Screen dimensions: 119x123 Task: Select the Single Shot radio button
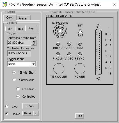coord(14,72)
